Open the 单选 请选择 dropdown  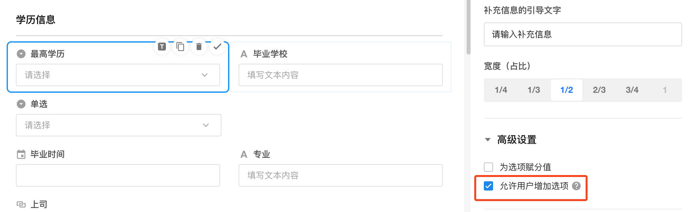click(x=118, y=125)
